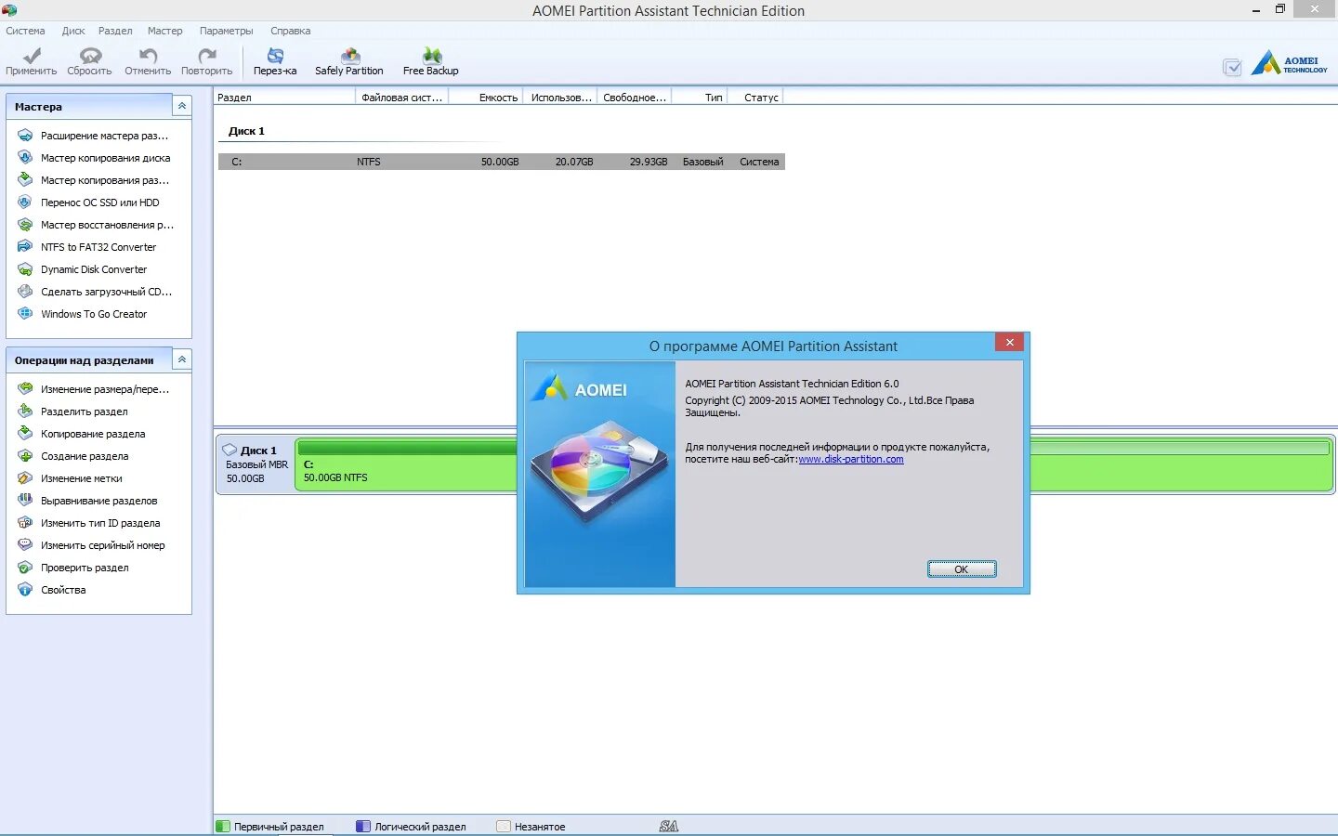The width and height of the screenshot is (1338, 836).
Task: Open the Диск menu
Action: (x=73, y=31)
